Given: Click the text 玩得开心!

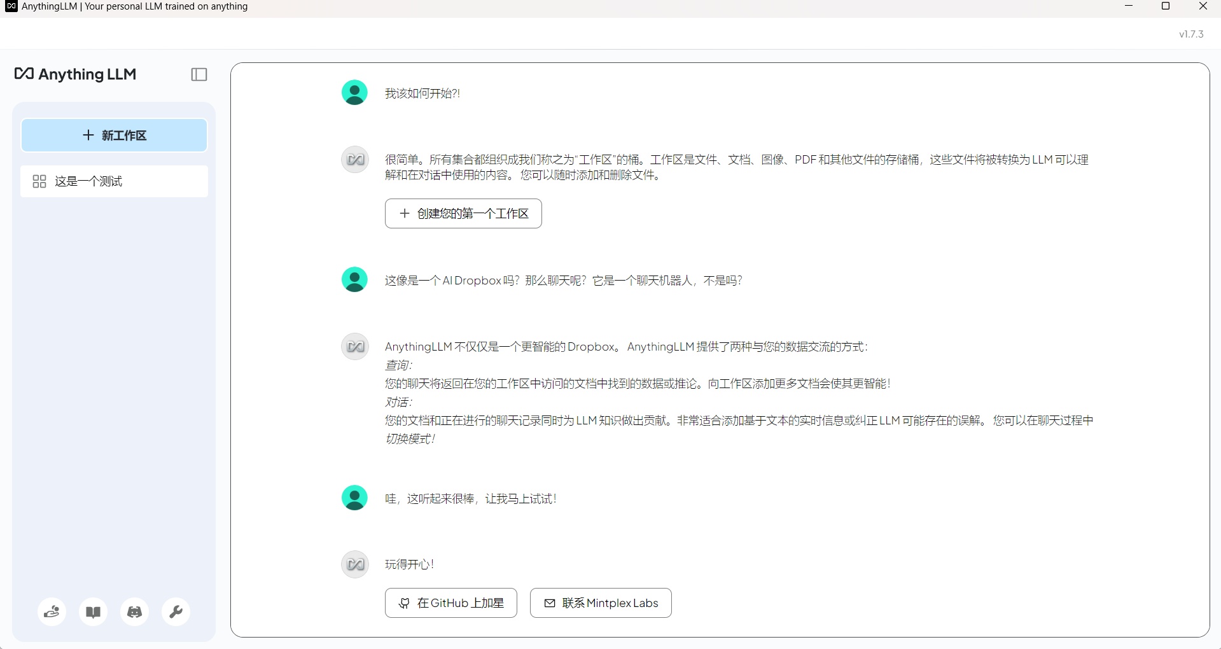Looking at the screenshot, I should (x=410, y=564).
